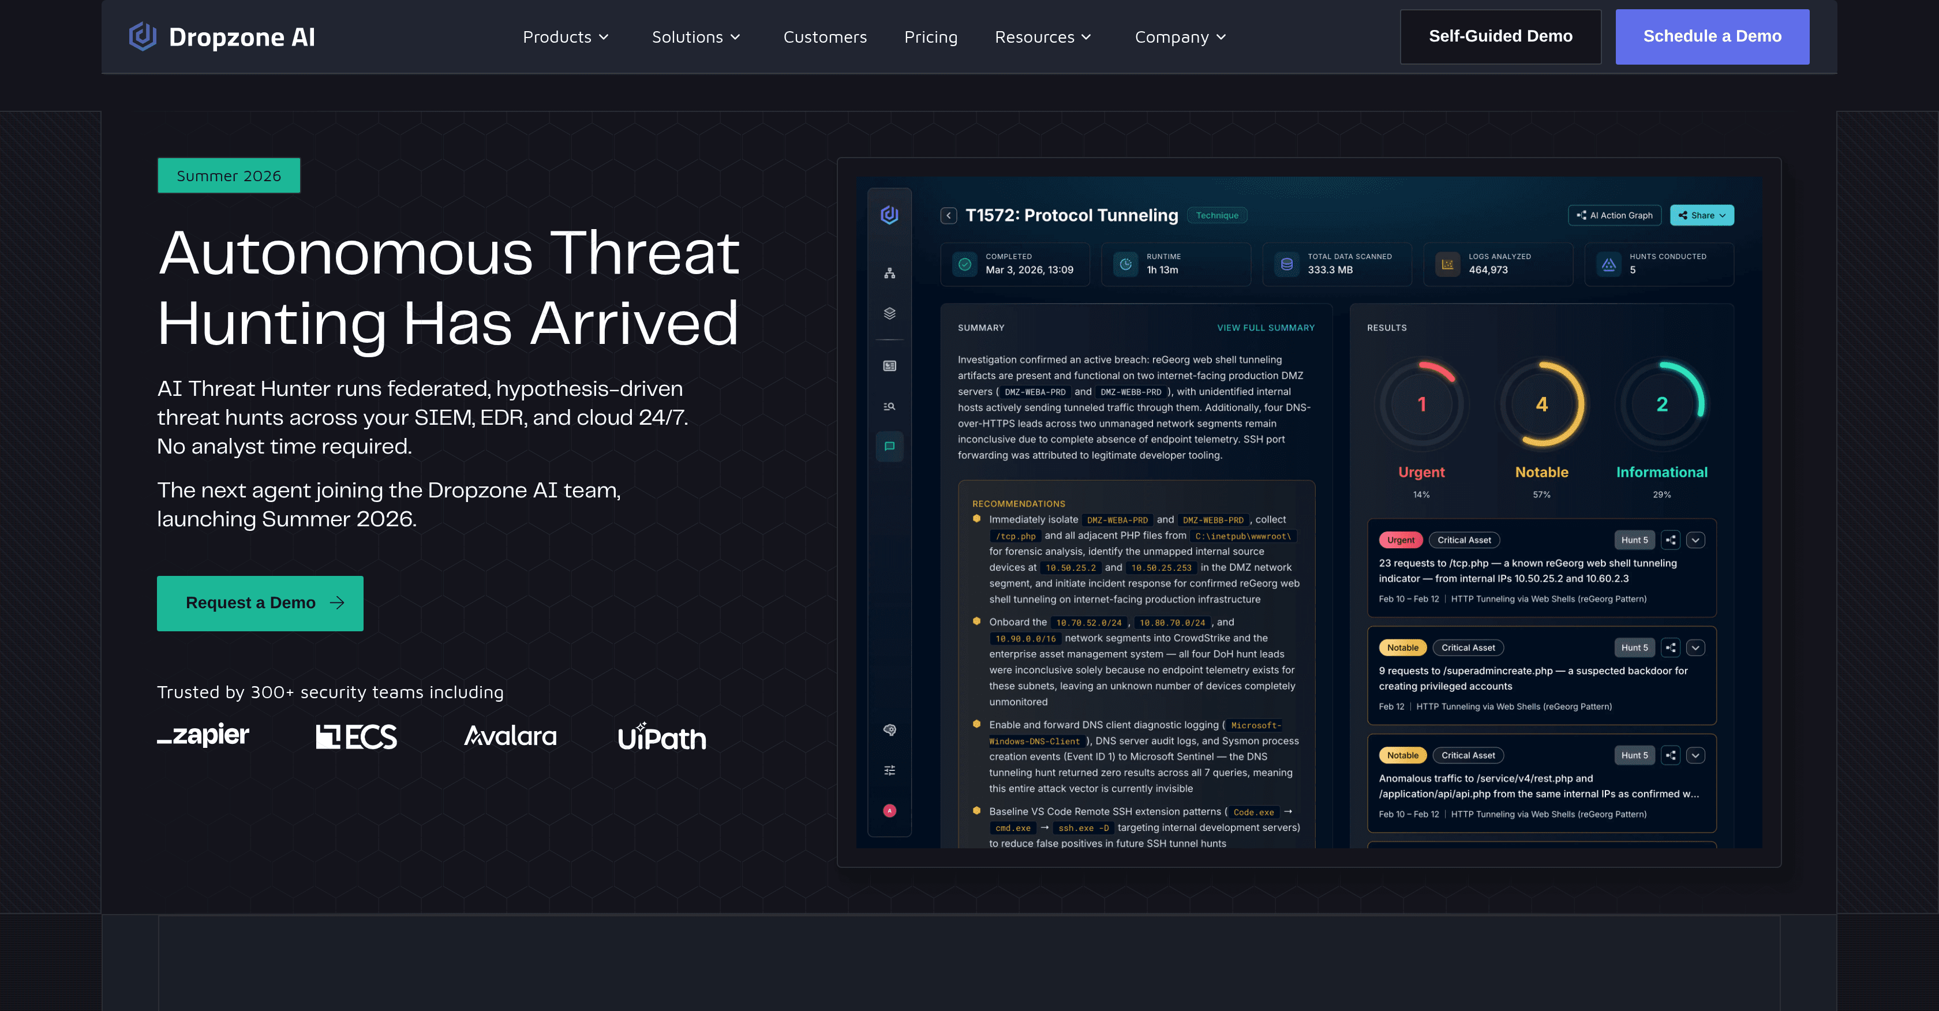Click the Request a Demo button
Image resolution: width=1939 pixels, height=1011 pixels.
(x=260, y=602)
